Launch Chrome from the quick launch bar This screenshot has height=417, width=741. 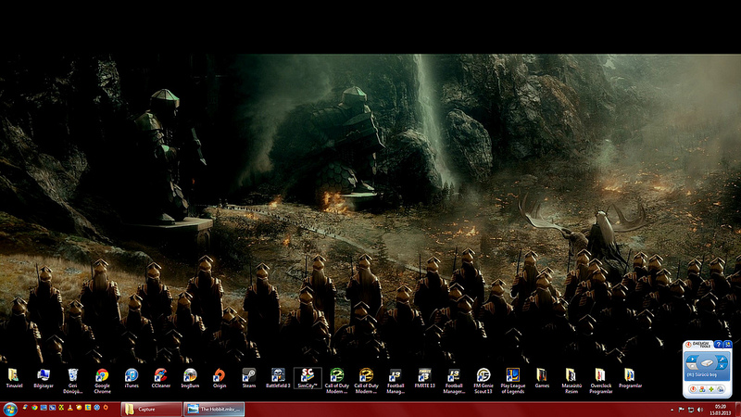34,407
